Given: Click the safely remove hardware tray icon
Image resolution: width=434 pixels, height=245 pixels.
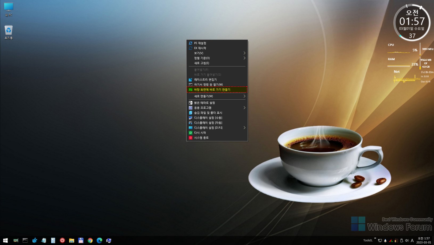Looking at the screenshot, I should tap(402, 241).
